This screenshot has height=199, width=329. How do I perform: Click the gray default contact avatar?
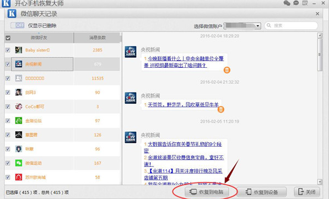[x=19, y=78]
